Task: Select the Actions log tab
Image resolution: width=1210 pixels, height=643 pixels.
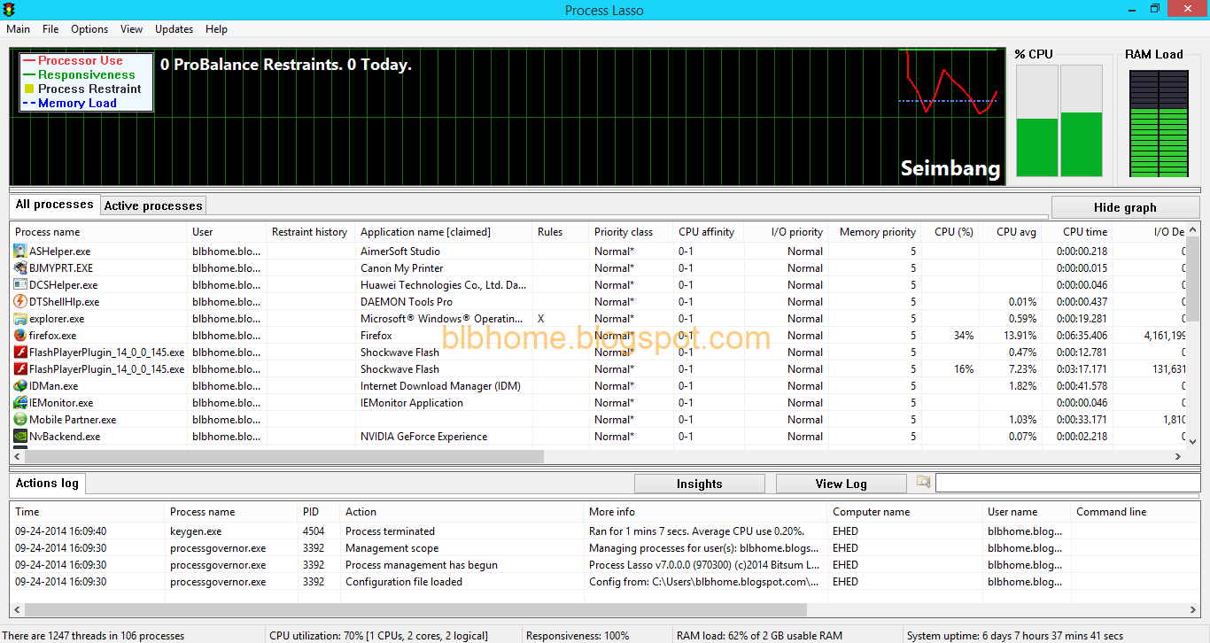Action: [48, 483]
